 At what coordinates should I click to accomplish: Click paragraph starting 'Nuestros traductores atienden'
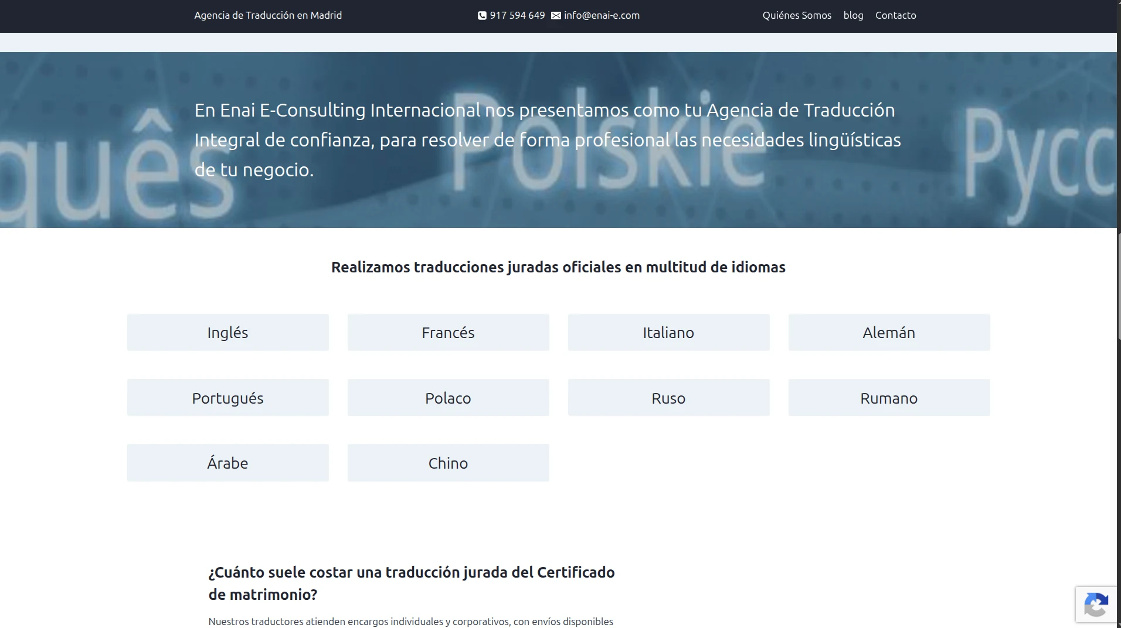411,622
